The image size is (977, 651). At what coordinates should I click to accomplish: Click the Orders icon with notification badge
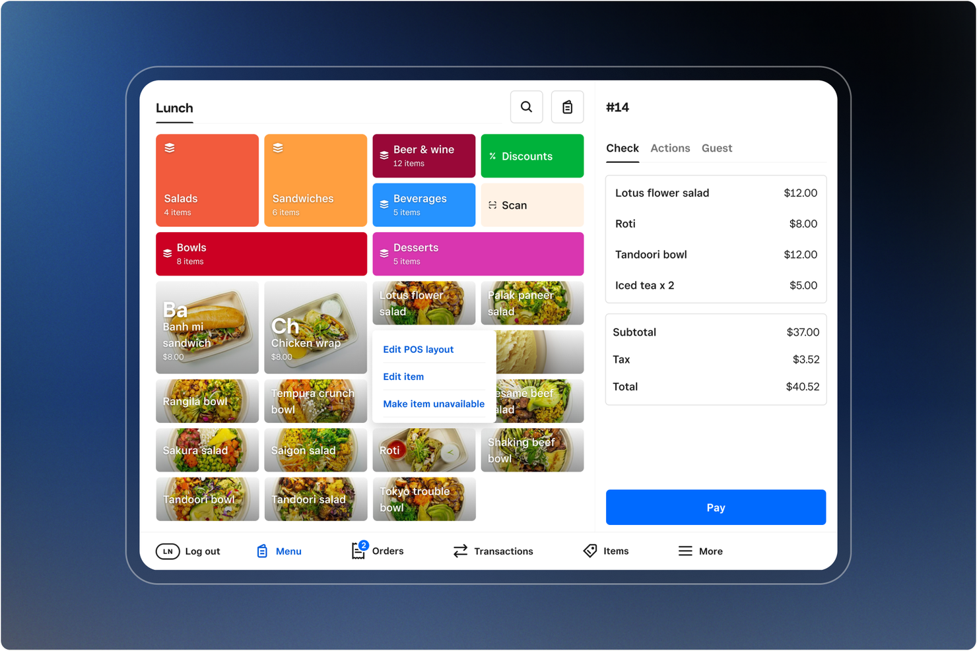[358, 551]
